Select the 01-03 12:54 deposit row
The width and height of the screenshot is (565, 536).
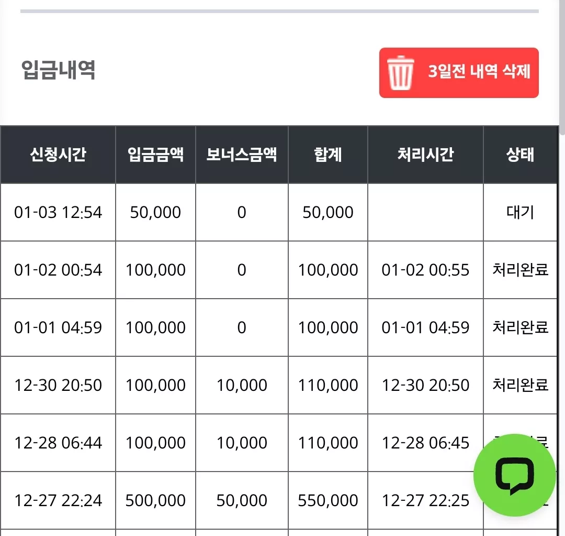tap(279, 212)
